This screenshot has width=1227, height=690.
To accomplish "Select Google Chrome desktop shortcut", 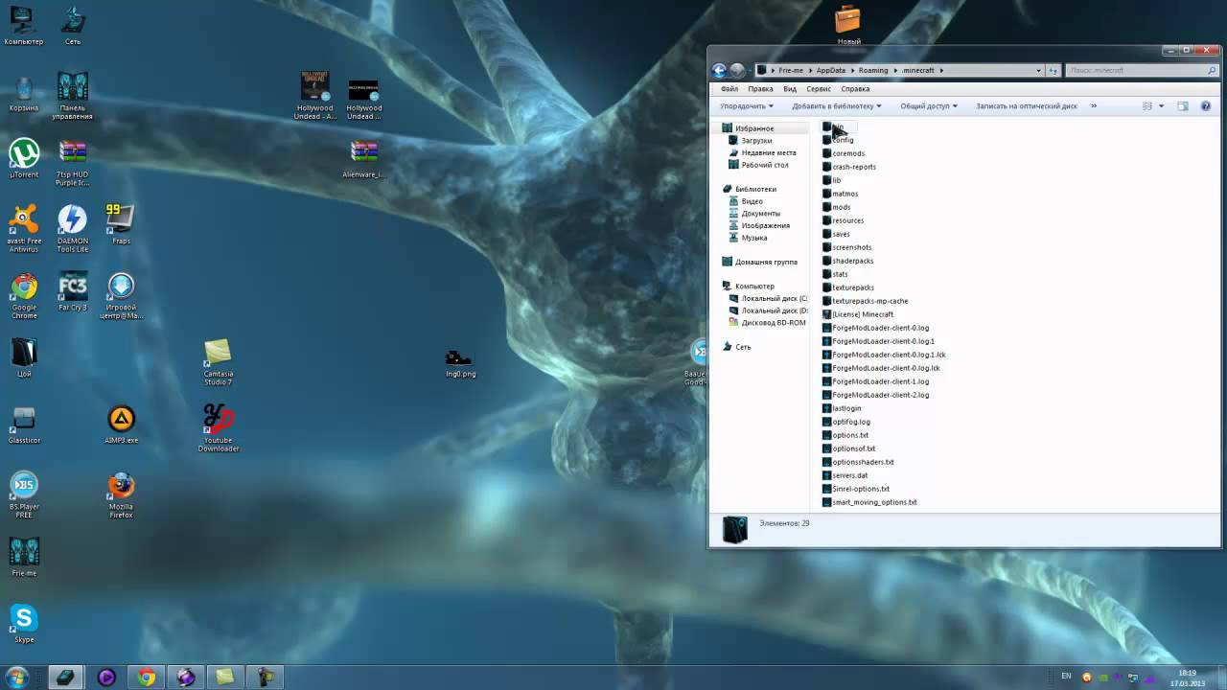I will click(x=24, y=295).
